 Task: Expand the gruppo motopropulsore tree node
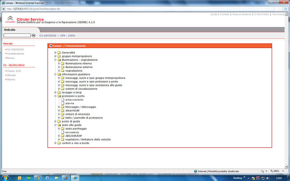(55, 56)
